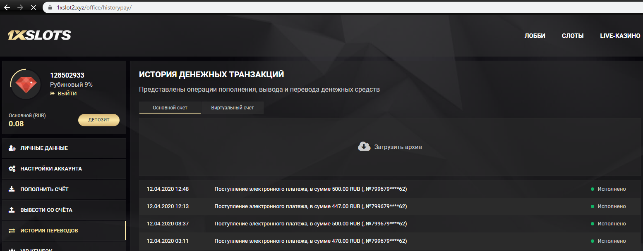Open the ЛОББИ menu item
643x251 pixels.
(x=535, y=36)
